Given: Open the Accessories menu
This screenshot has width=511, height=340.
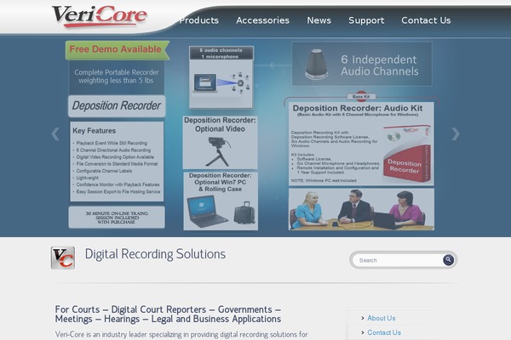Looking at the screenshot, I should (x=262, y=20).
